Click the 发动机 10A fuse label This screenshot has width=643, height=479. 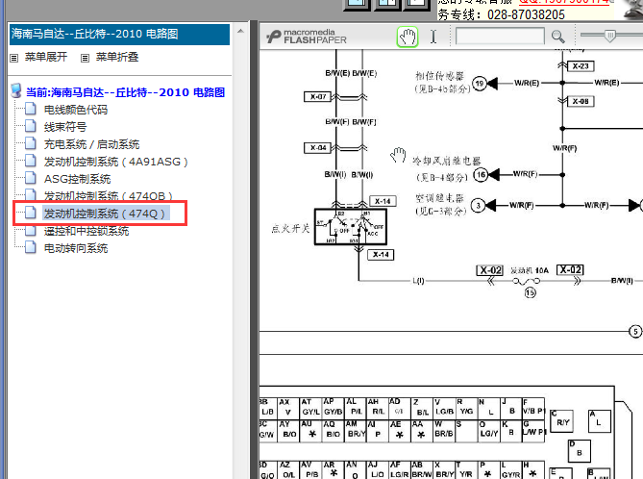530,270
